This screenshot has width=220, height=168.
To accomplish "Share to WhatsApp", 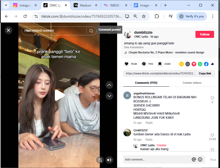I will 200,64.
